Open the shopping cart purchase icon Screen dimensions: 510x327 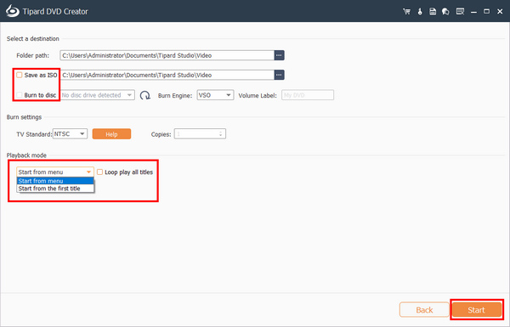point(406,12)
